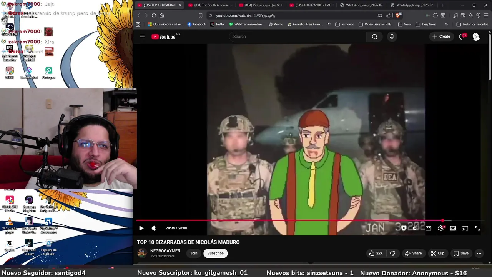The width and height of the screenshot is (492, 277).
Task: Expand the vamonos bookmark folder
Action: [x=345, y=24]
